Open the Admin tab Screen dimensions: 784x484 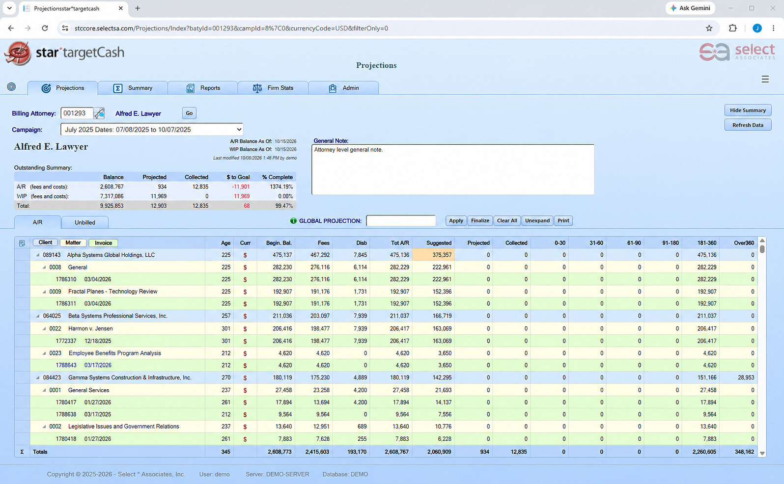click(344, 88)
